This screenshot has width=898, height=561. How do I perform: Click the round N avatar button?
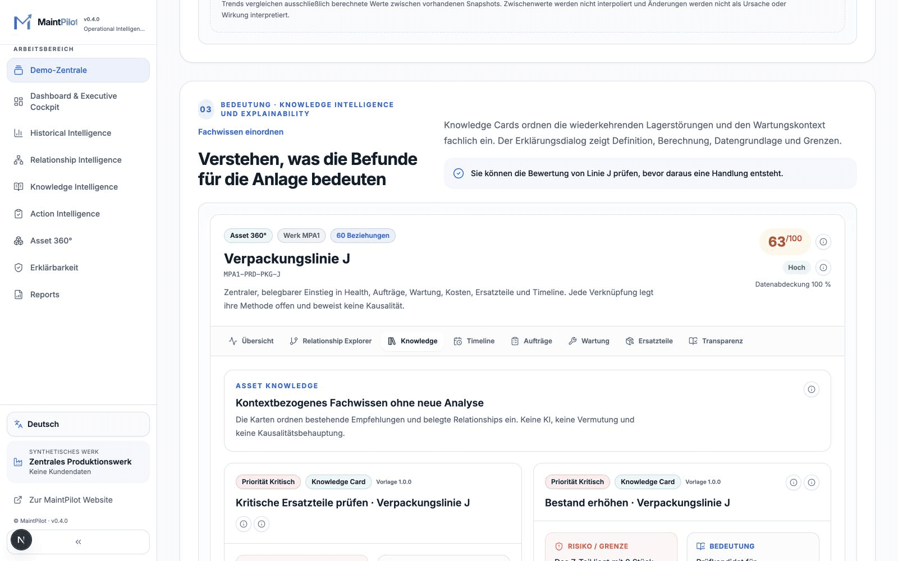coord(21,540)
